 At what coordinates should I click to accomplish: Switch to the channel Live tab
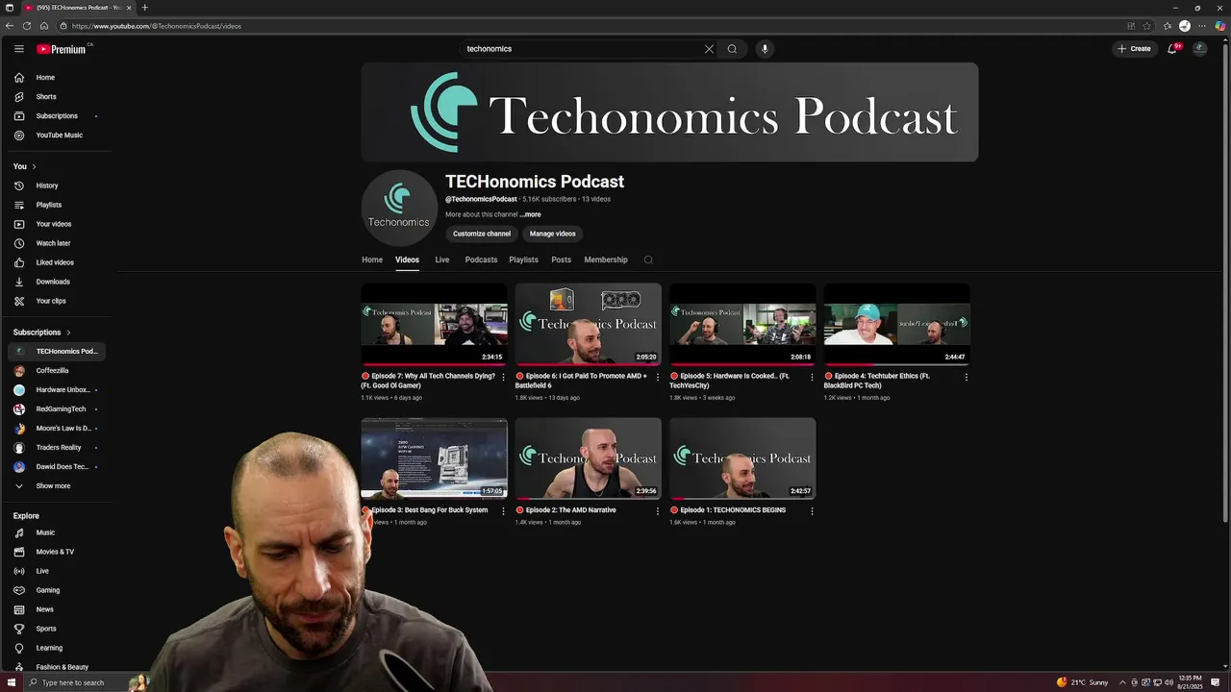coord(442,259)
